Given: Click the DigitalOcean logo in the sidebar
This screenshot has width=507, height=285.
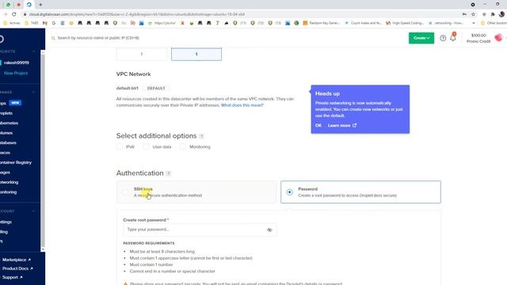Looking at the screenshot, I should point(2,39).
